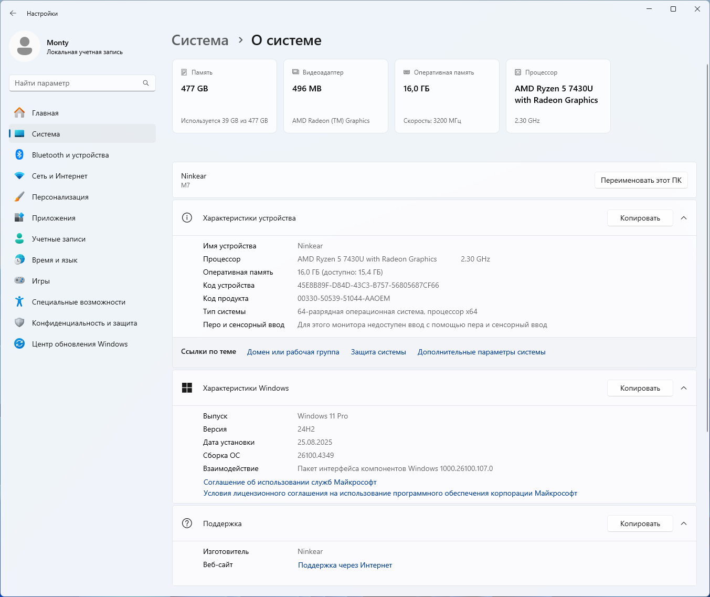The width and height of the screenshot is (710, 597).
Task: Click the Bluetooth icon in sidebar
Action: click(19, 155)
